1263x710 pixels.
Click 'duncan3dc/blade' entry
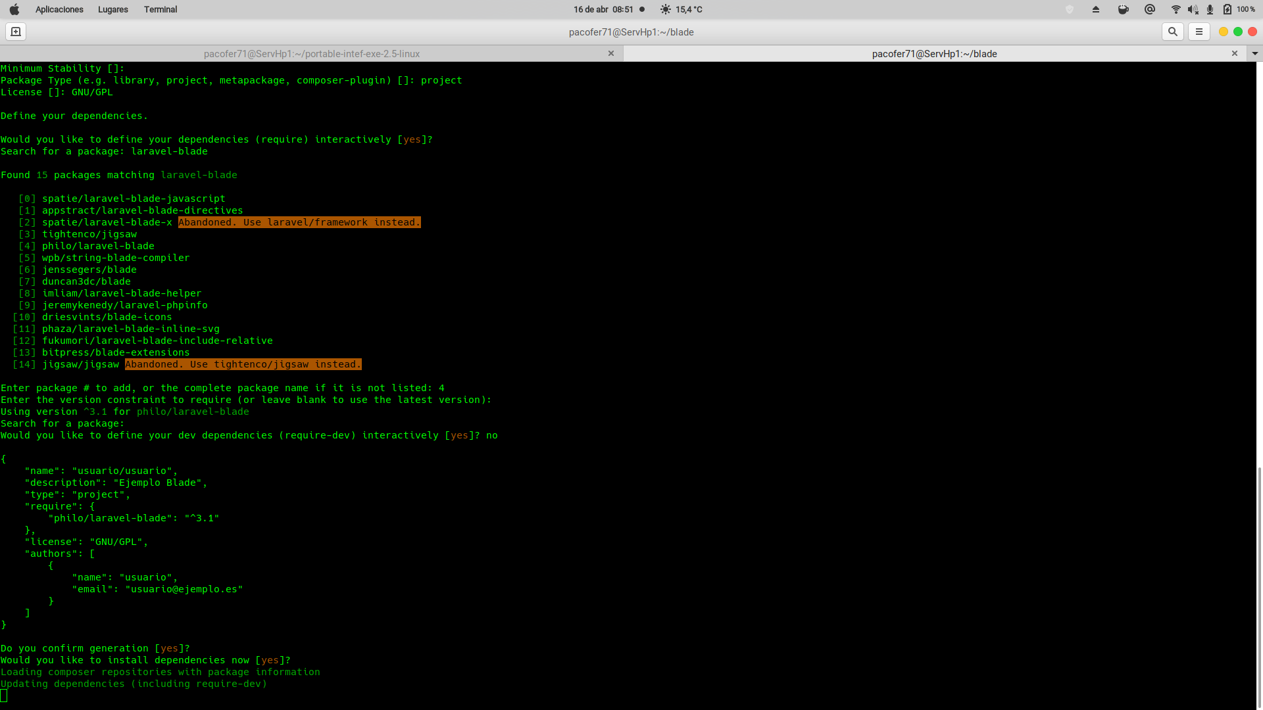click(86, 281)
